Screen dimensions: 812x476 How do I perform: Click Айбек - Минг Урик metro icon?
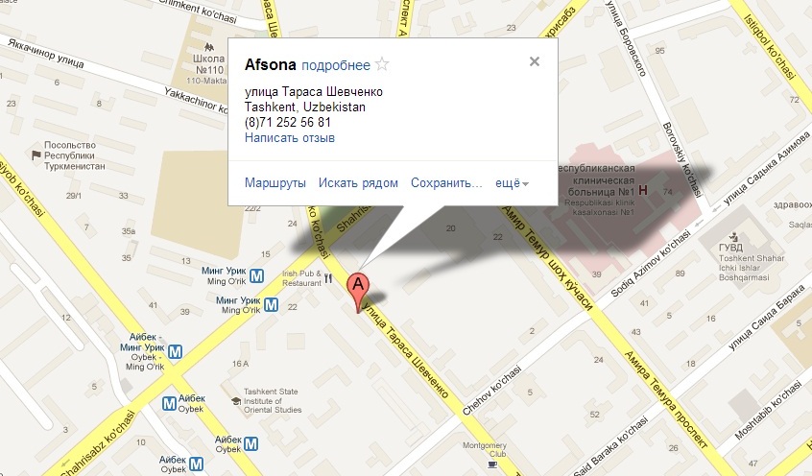pos(175,351)
